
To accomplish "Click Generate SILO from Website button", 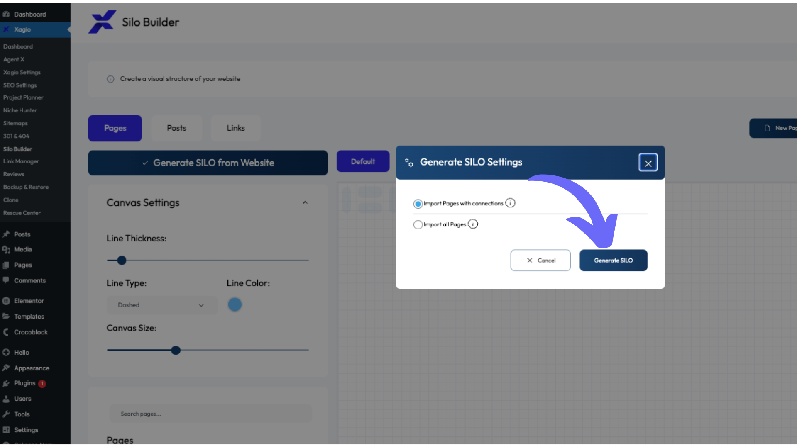I will (208, 163).
